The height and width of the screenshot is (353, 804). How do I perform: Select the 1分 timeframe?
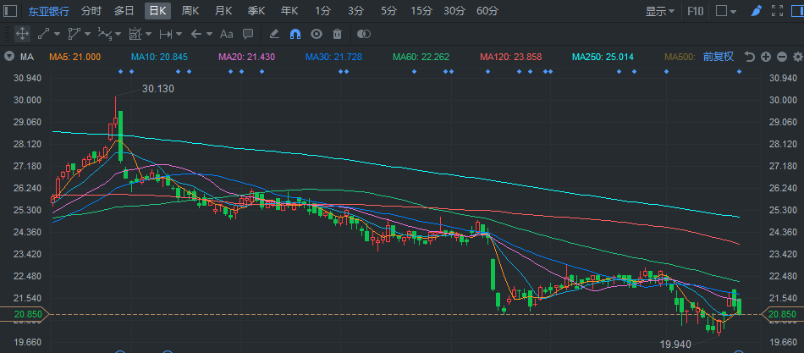point(323,11)
